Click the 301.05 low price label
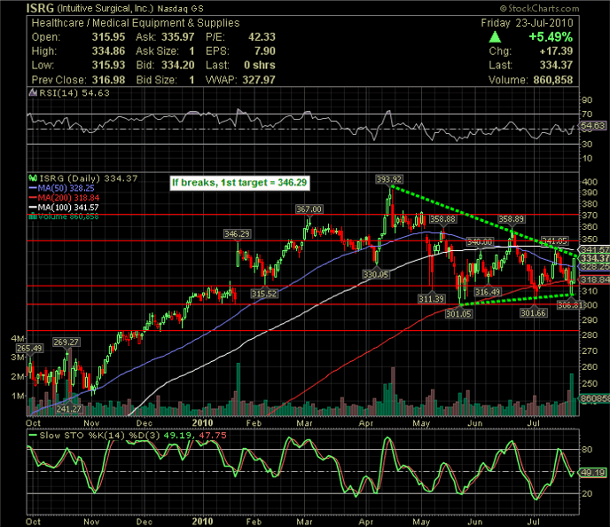The image size is (610, 527). point(458,313)
